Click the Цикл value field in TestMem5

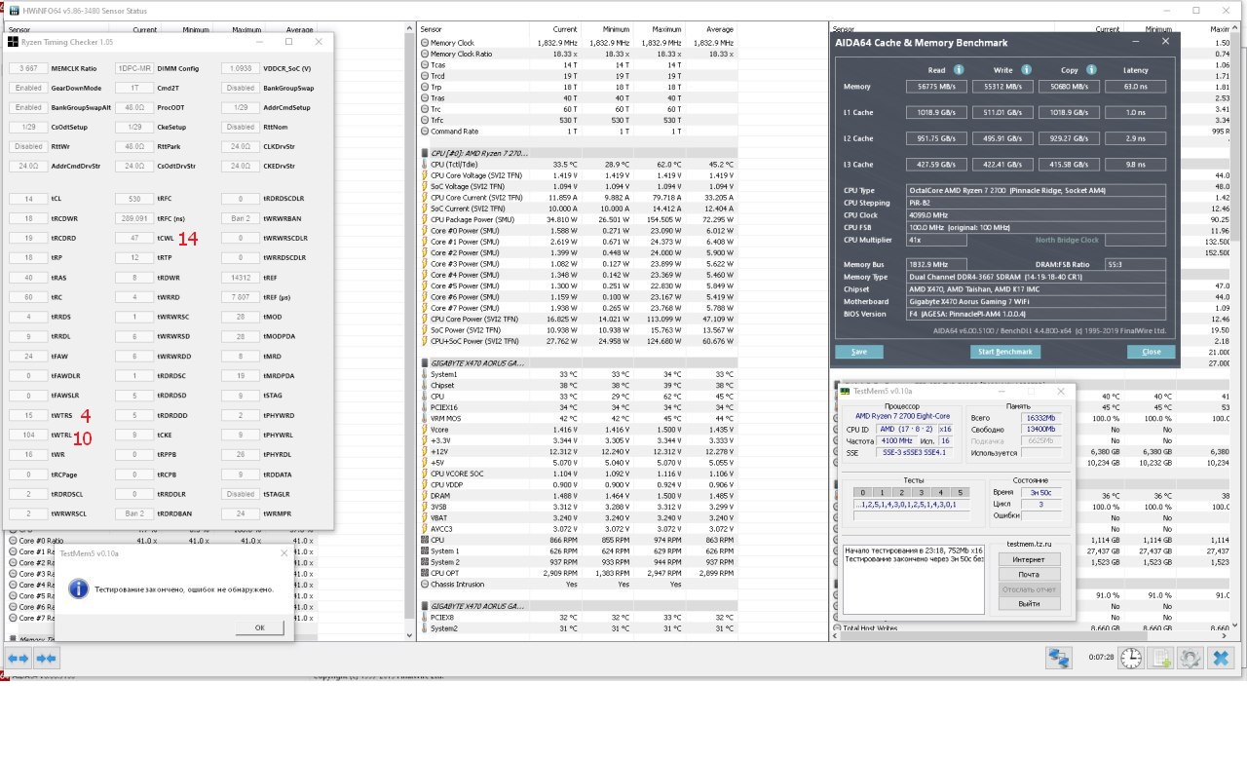(x=1040, y=505)
